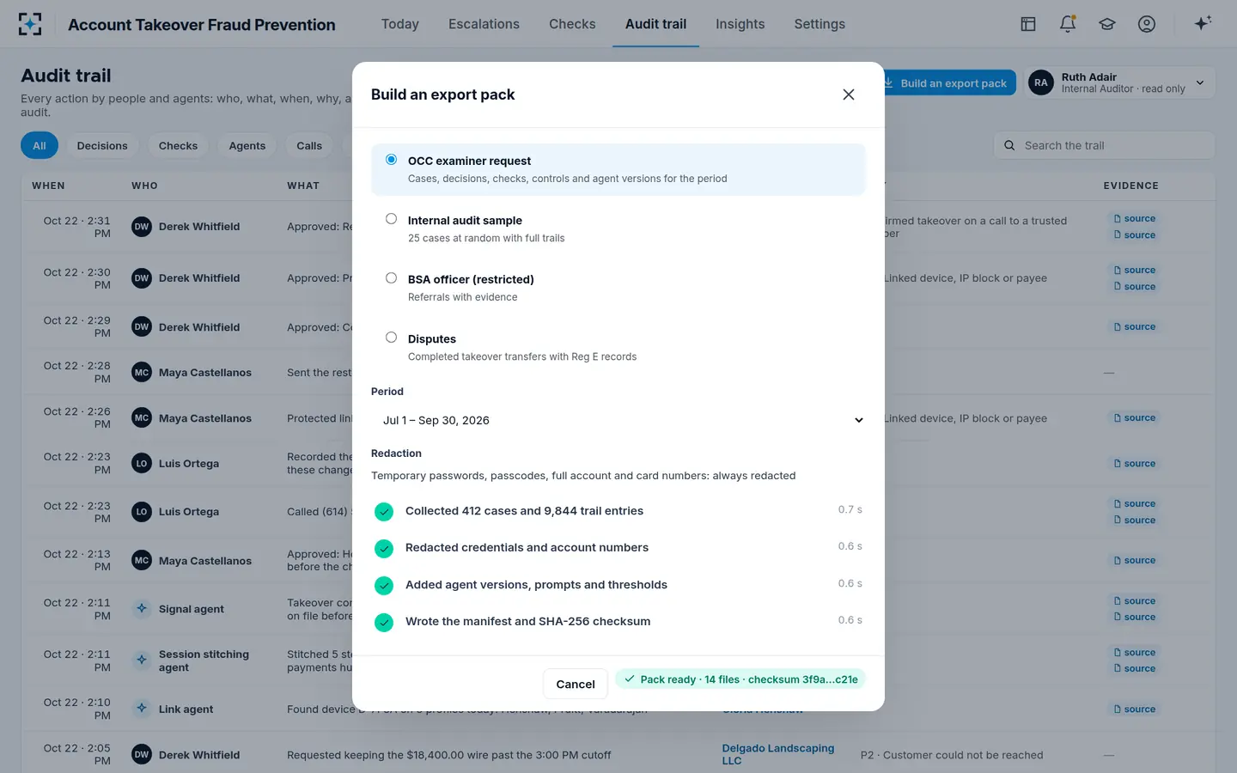Screen dimensions: 1237x773
Task: Click the search magnifier icon
Action: coord(1009,145)
